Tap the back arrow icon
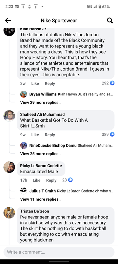Viewport: 118px width, 264px height. pos(8,20)
